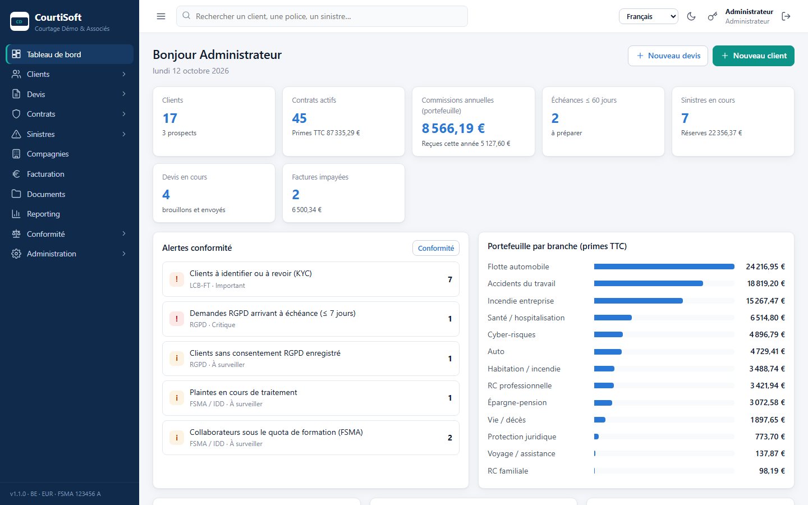This screenshot has height=505, width=808.
Task: Expand the Devis submenu chevron
Action: click(124, 94)
